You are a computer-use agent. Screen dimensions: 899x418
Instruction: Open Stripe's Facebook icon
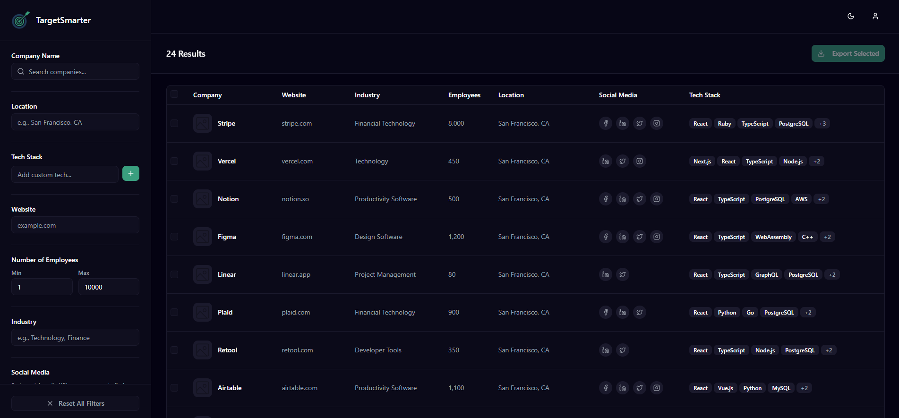coord(606,123)
